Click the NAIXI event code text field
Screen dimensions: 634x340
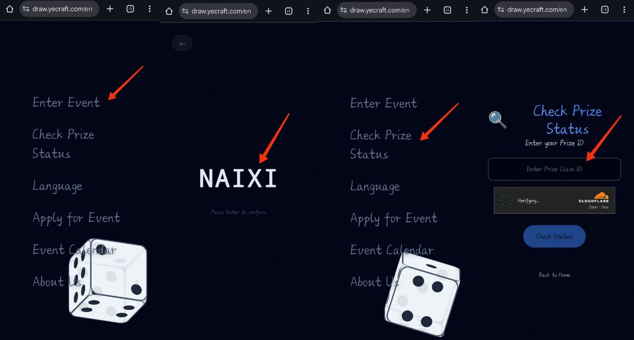pyautogui.click(x=238, y=178)
